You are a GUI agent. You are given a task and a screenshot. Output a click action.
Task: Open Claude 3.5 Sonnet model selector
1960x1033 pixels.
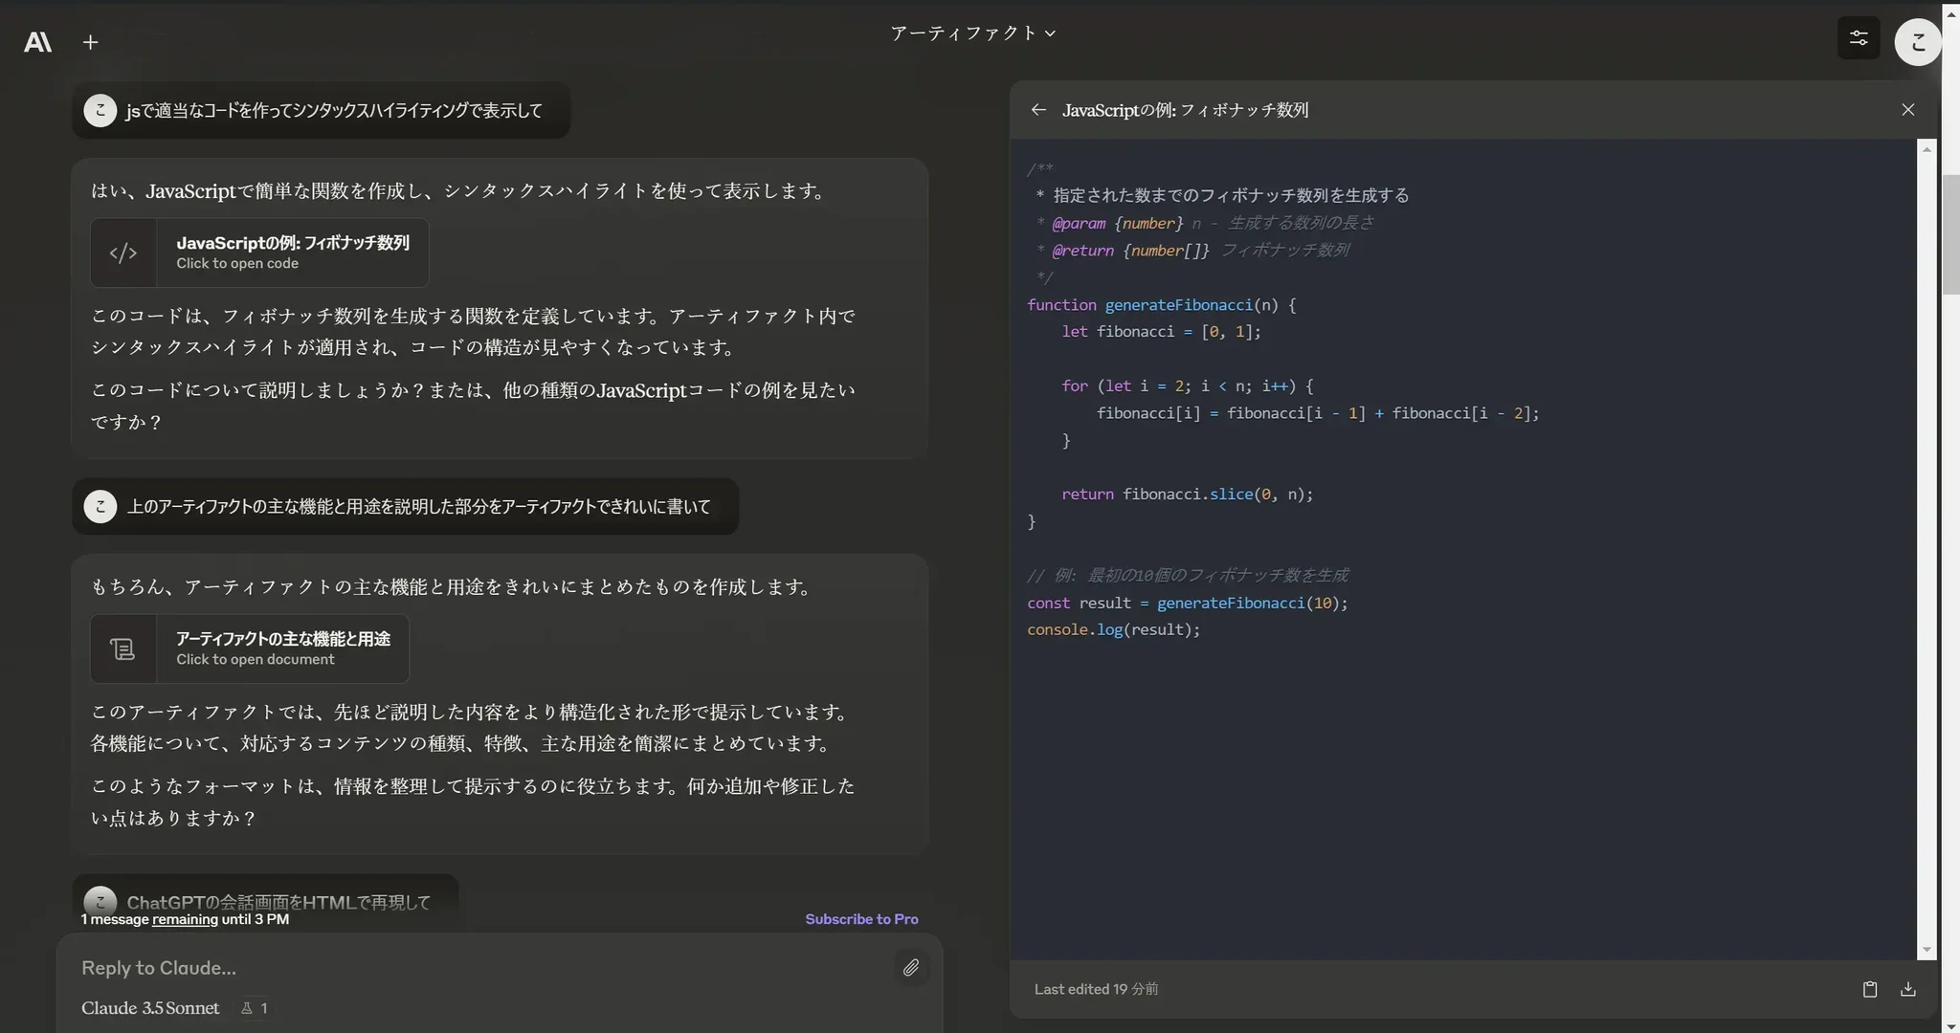point(150,1008)
